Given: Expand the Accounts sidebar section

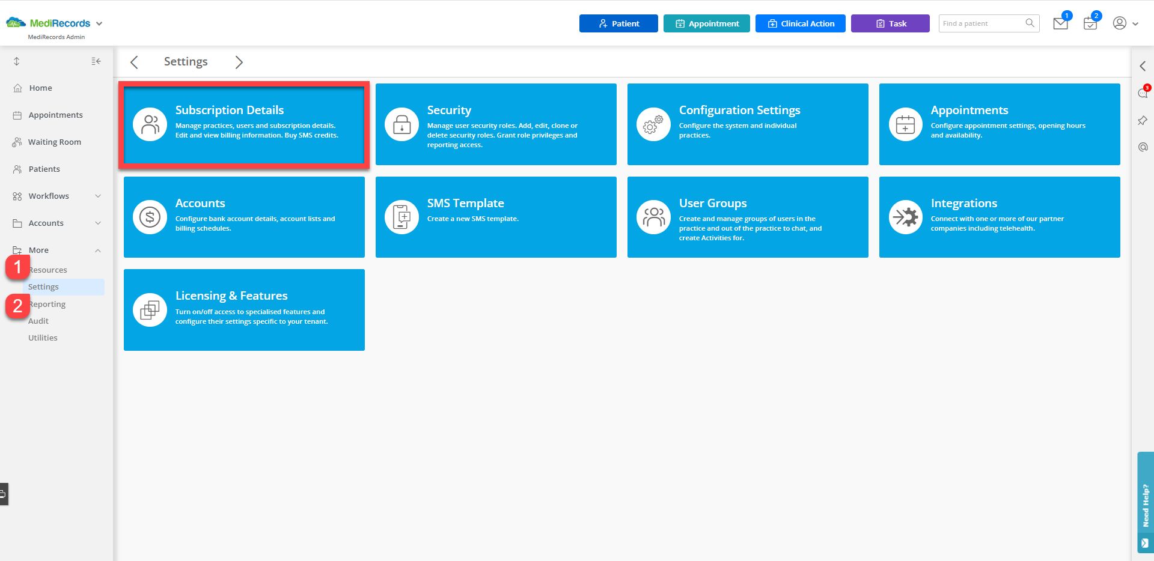Looking at the screenshot, I should 98,223.
